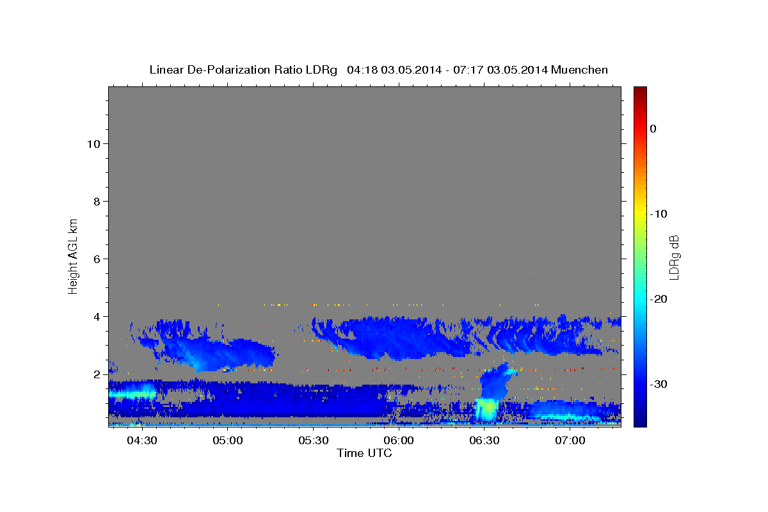The width and height of the screenshot is (768, 512).
Task: Click the height label 4
Action: coord(97,317)
